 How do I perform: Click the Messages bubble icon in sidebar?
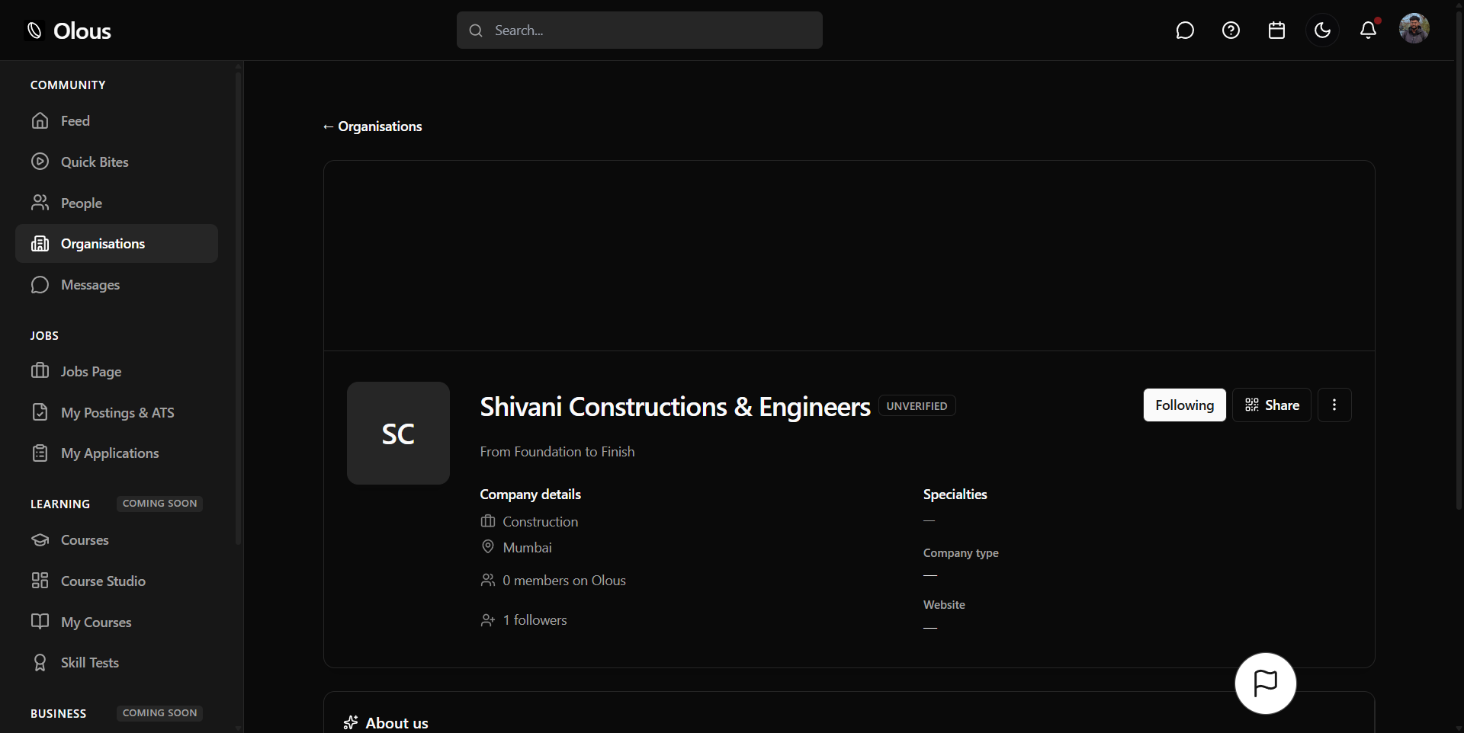tap(40, 285)
